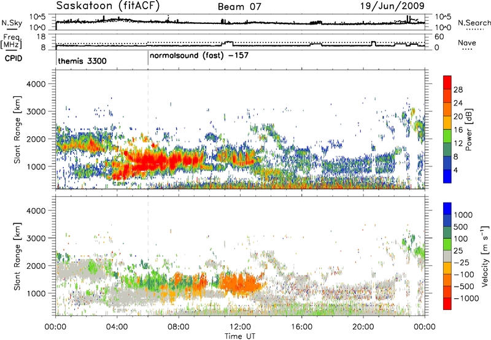The image size is (491, 340).
Task: Click the '12:00' time axis tick
Action: 240,327
